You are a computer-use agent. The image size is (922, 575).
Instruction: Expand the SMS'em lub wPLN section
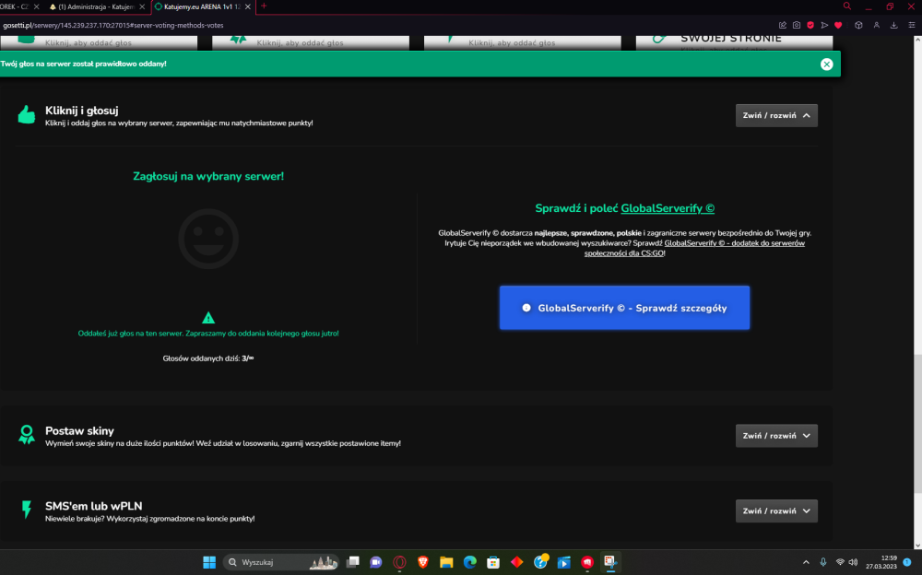click(x=776, y=510)
